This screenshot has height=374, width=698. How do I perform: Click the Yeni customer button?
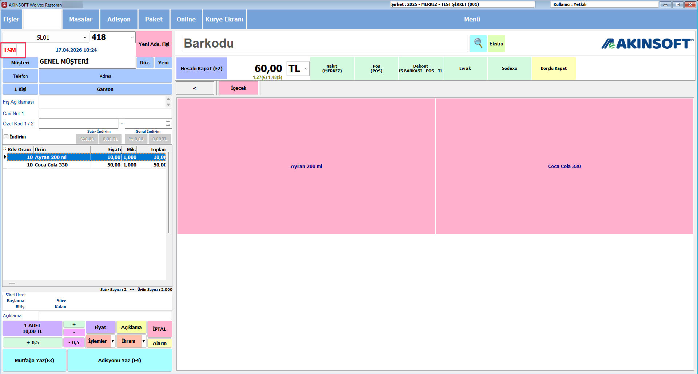163,63
